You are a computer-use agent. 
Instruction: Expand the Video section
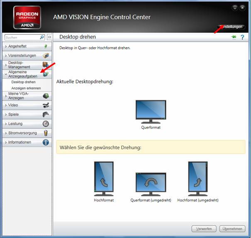(x=27, y=105)
